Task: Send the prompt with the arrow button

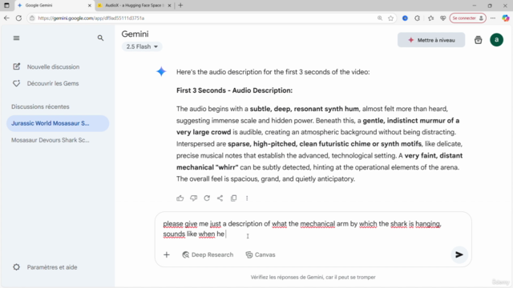Action: [459, 254]
